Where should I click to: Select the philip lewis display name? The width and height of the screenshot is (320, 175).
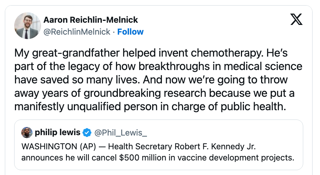(57, 132)
